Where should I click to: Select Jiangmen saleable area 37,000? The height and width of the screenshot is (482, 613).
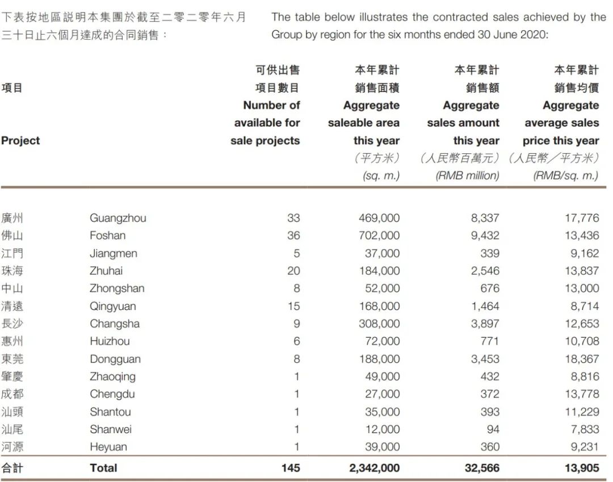point(382,253)
